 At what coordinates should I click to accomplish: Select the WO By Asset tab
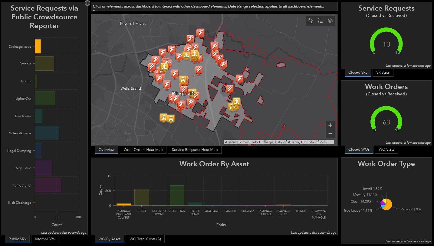[x=110, y=239]
